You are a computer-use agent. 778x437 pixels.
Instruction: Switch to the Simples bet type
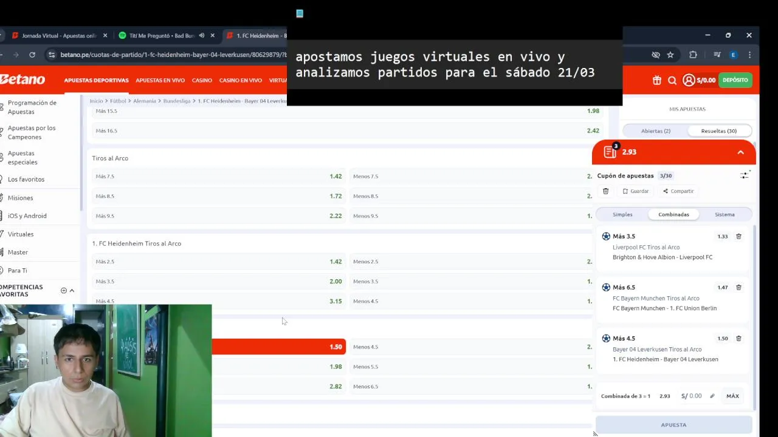(x=622, y=215)
